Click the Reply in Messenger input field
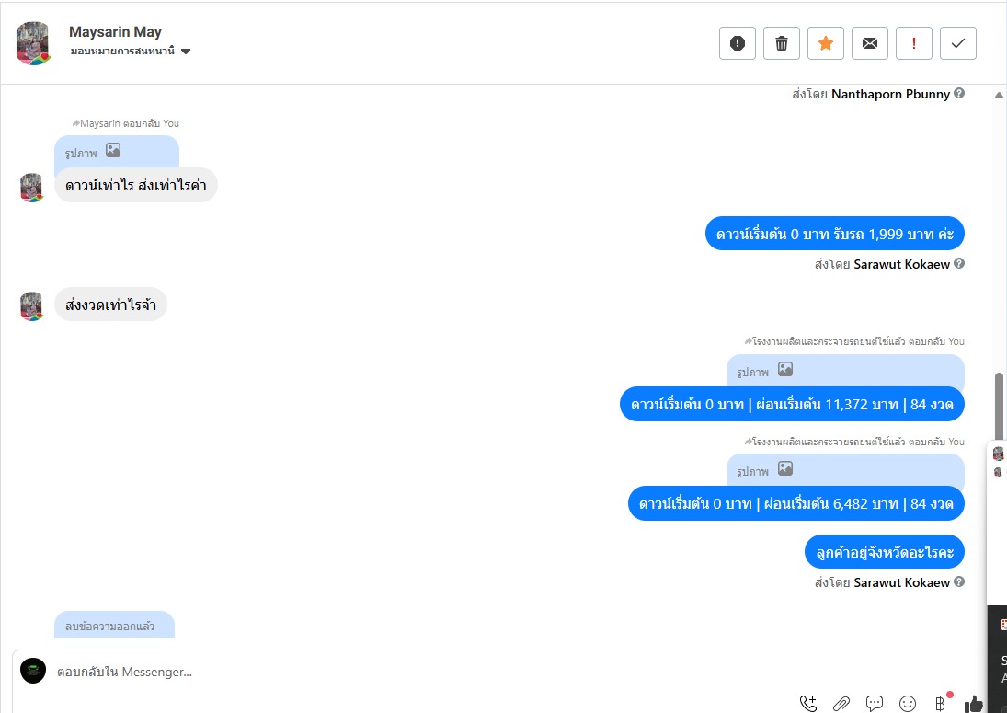Image resolution: width=1007 pixels, height=713 pixels. (411, 672)
